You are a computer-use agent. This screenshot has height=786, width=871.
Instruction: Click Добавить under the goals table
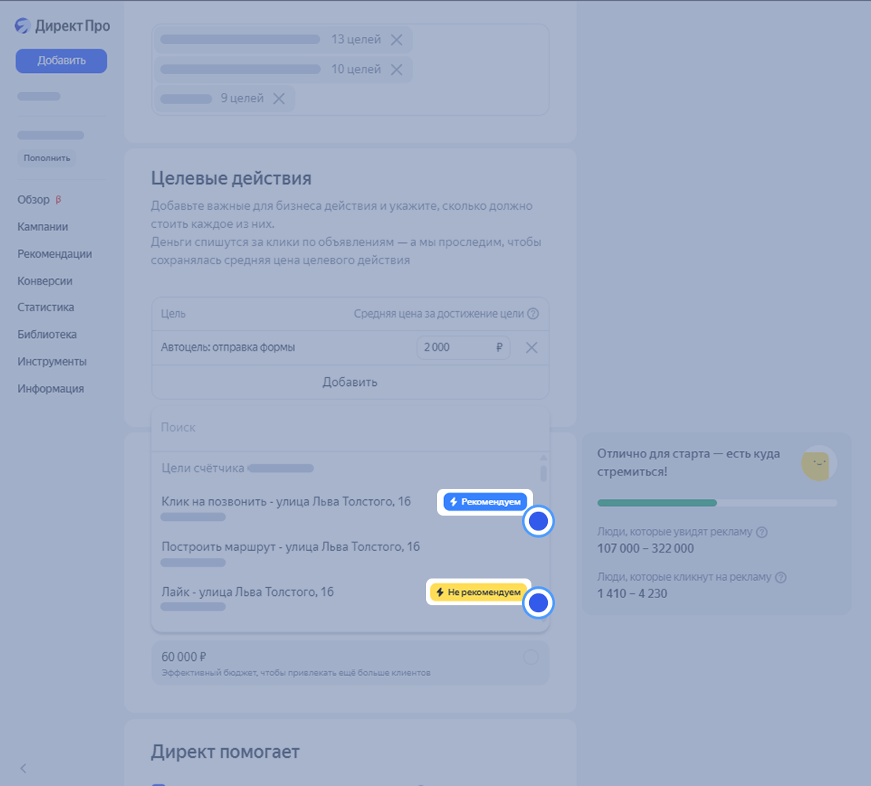pos(350,382)
